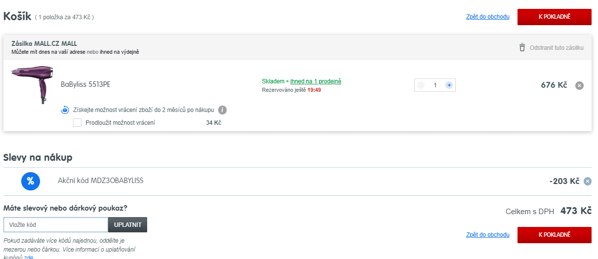The height and width of the screenshot is (259, 598).
Task: Click bottom 'Zpět do obchodu' link
Action: (488, 235)
